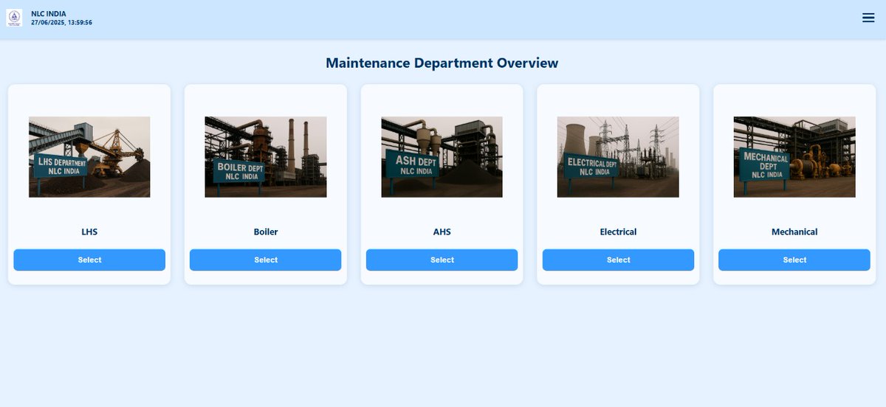Hit Select on the AHS card
886x407 pixels.
pos(442,260)
